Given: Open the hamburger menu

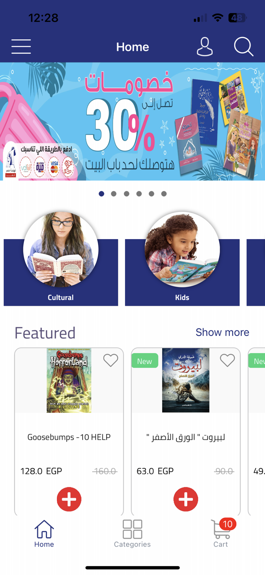Looking at the screenshot, I should pos(21,47).
